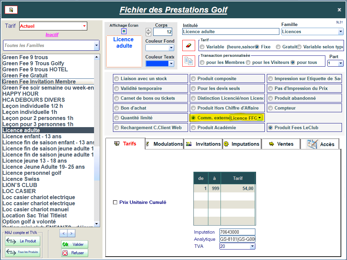Toggle Comm. externe radio button
The height and width of the screenshot is (260, 347).
point(193,118)
